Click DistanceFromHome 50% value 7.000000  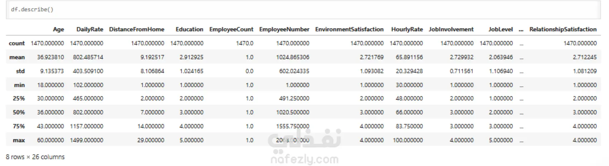click(x=152, y=112)
